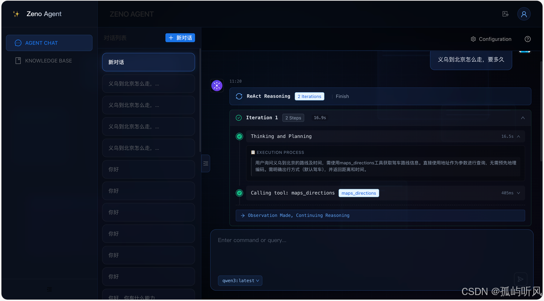This screenshot has height=301, width=544.
Task: Click the Knowledge Base book icon
Action: (x=18, y=61)
